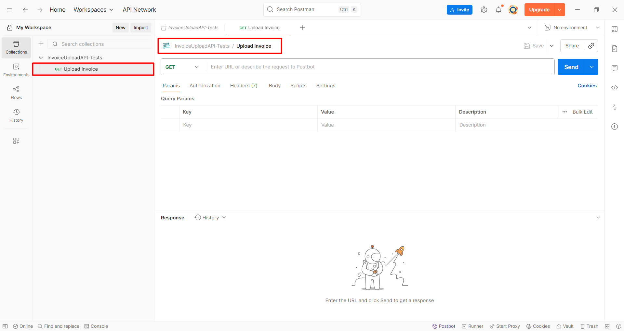
Task: Open the comments icon in right sidebar
Action: point(614,68)
